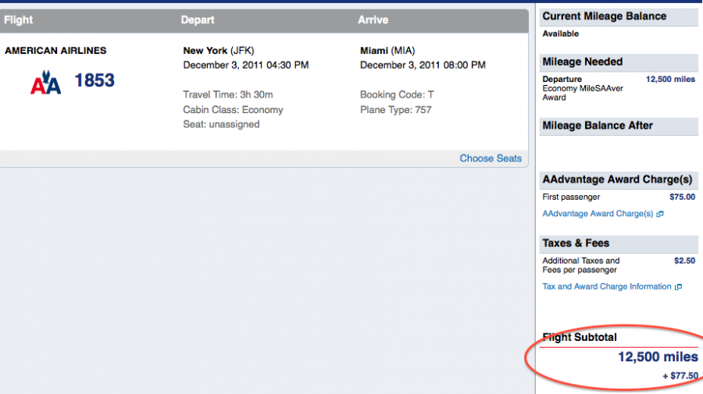Click the New York (JFK) departure text

219,51
